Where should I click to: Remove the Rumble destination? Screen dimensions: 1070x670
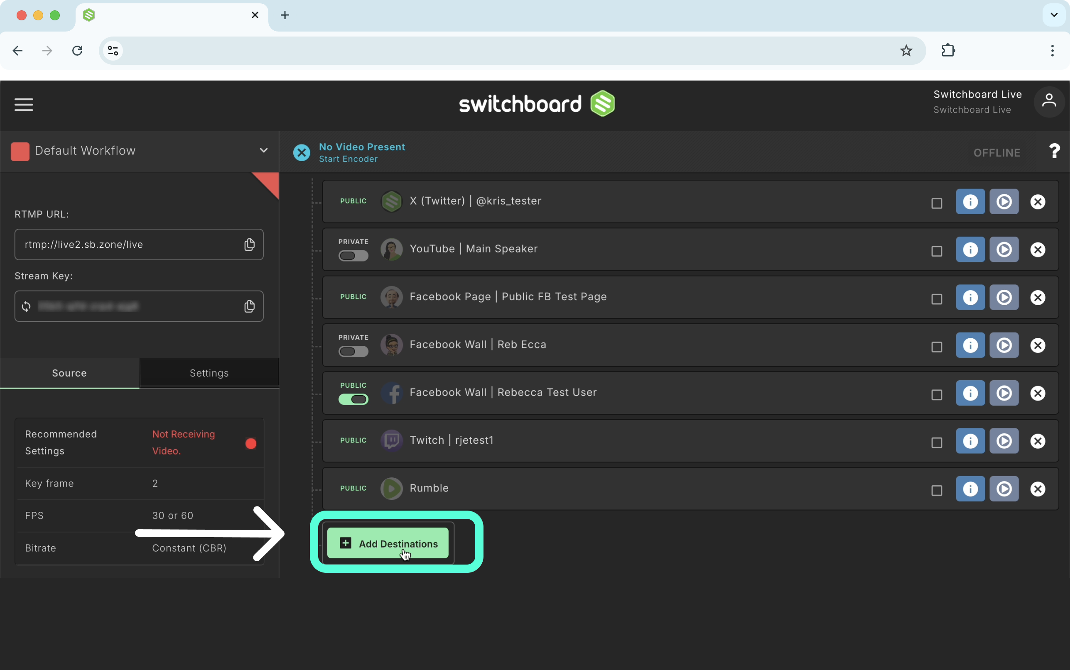coord(1038,489)
